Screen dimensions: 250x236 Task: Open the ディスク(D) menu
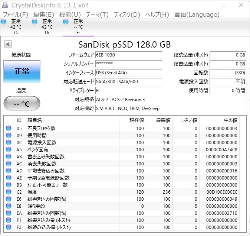pos(126,14)
